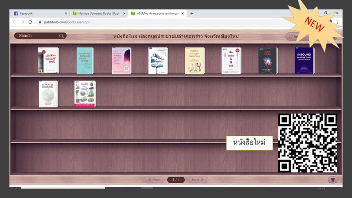Screen dimensions: 352x198
Task: Go to next bookcase page
Action: point(198,180)
